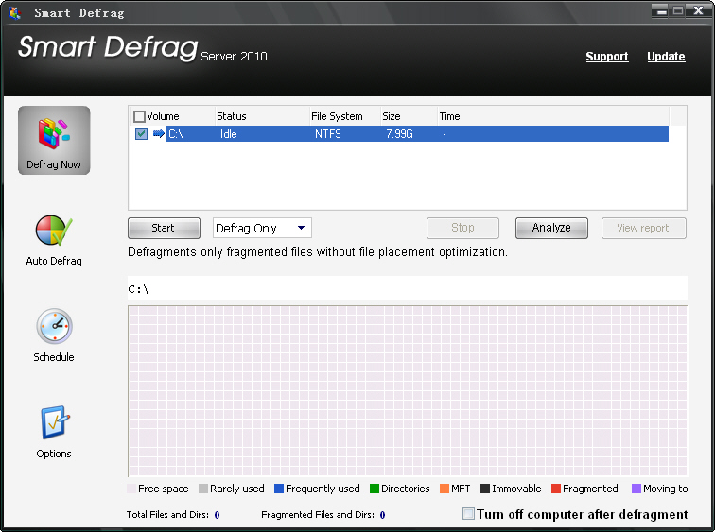Screen dimensions: 715x532
Task: Click the Fragmented Files and Dirs count
Action: pos(382,515)
